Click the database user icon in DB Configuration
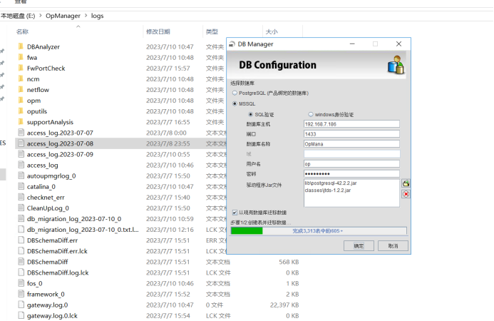Image resolution: width=494 pixels, height=321 pixels. pos(396,65)
